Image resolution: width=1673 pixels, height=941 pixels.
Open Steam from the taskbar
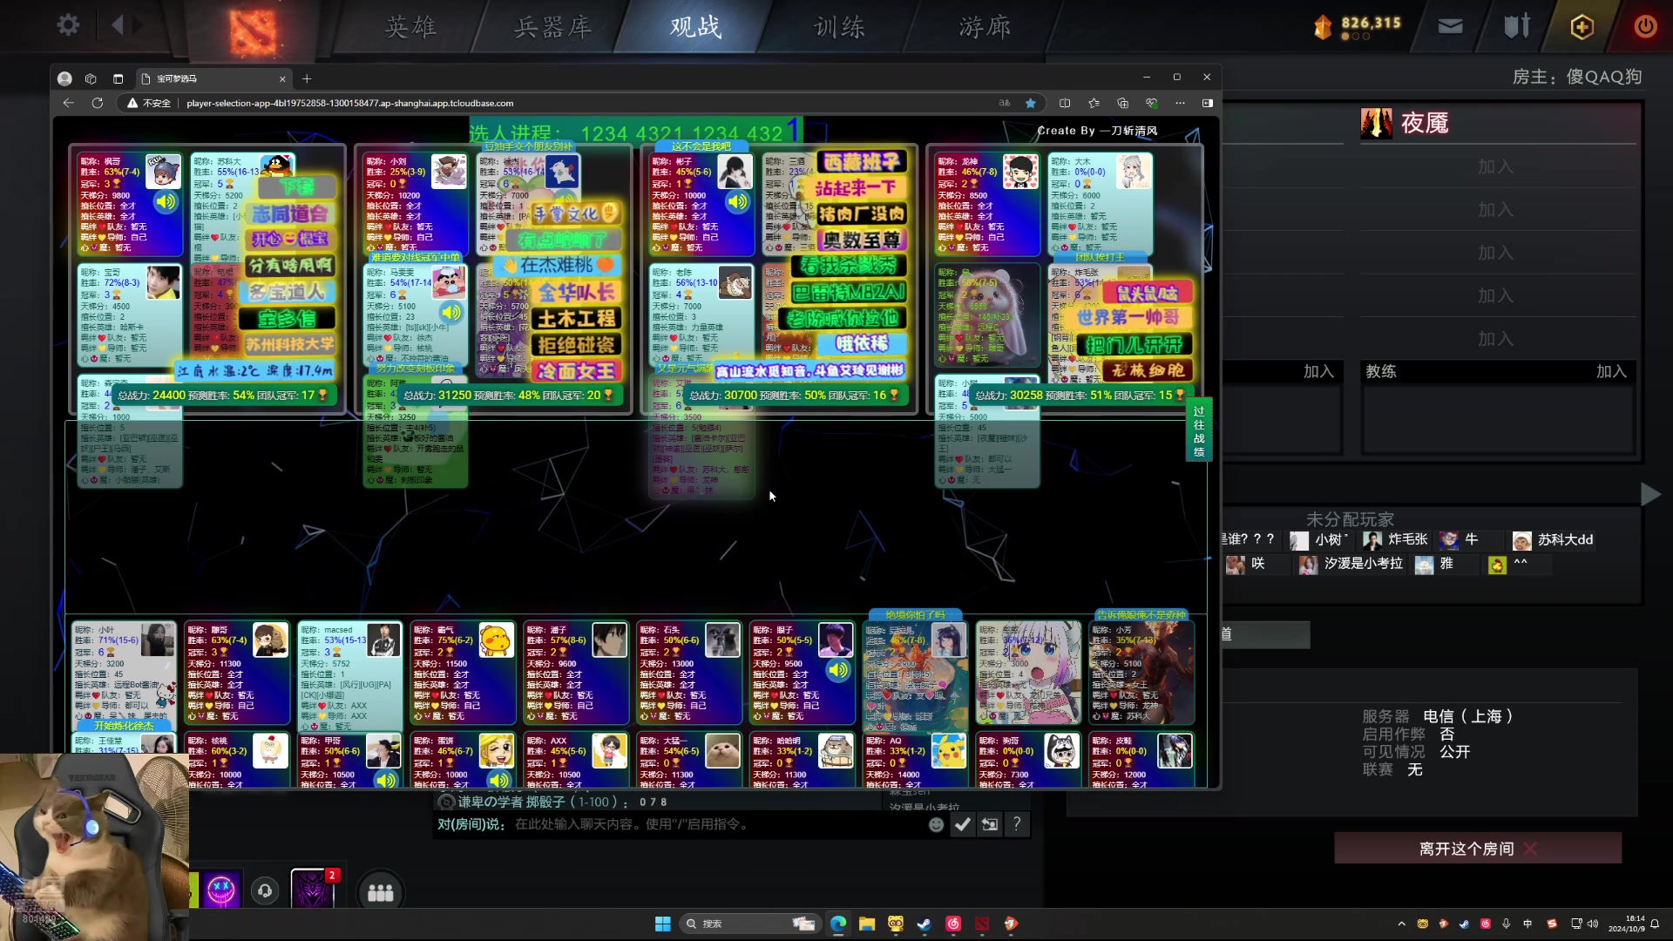925,924
